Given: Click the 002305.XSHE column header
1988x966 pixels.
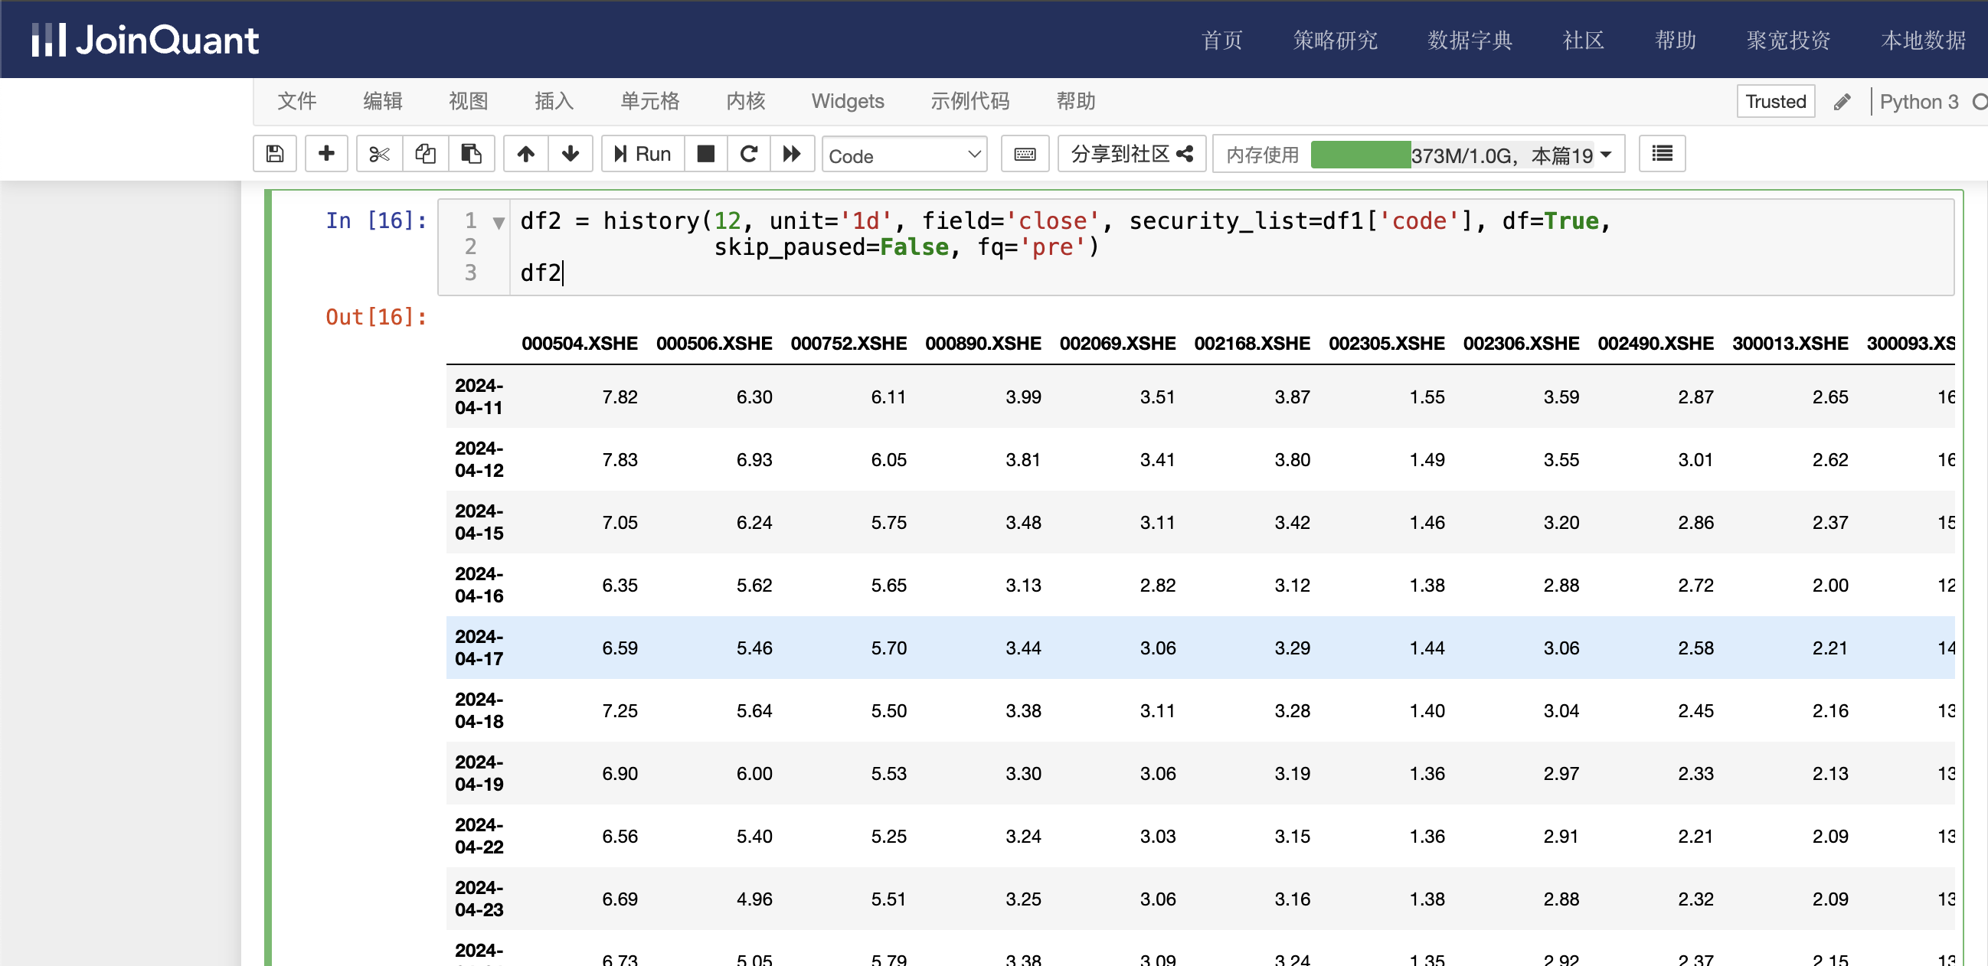Looking at the screenshot, I should tap(1386, 344).
